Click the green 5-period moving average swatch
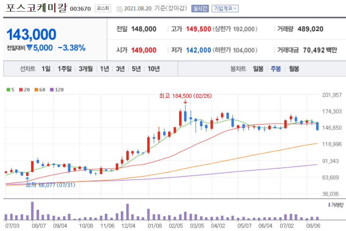Image resolution: width=346 pixels, height=231 pixels. (x=8, y=90)
